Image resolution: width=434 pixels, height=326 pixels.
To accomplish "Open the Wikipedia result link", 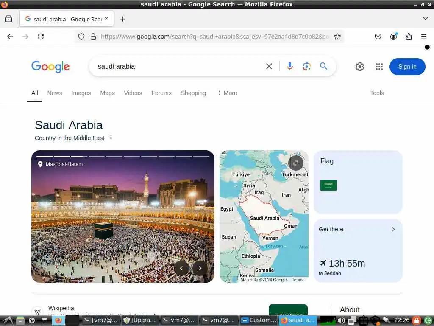I will (61, 308).
